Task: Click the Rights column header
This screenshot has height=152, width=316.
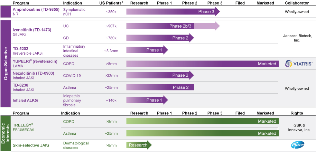Action: click(x=297, y=113)
